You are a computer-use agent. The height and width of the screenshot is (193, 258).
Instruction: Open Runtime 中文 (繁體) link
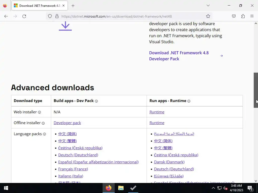(x=163, y=148)
